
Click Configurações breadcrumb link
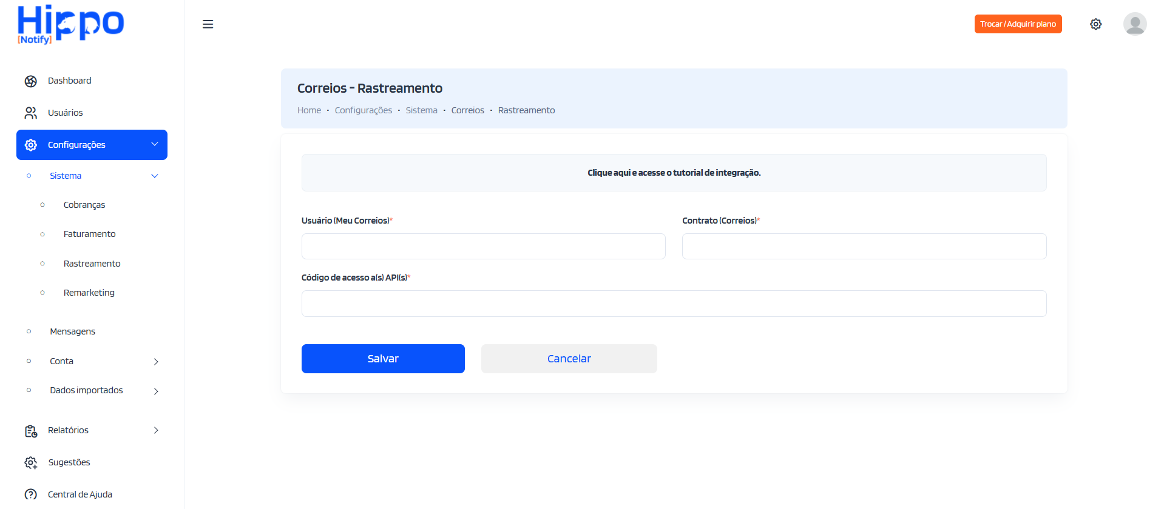(x=364, y=110)
